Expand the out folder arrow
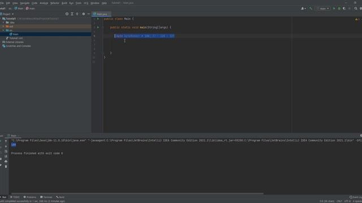The height and width of the screenshot is (203, 362). pyautogui.click(x=3, y=27)
